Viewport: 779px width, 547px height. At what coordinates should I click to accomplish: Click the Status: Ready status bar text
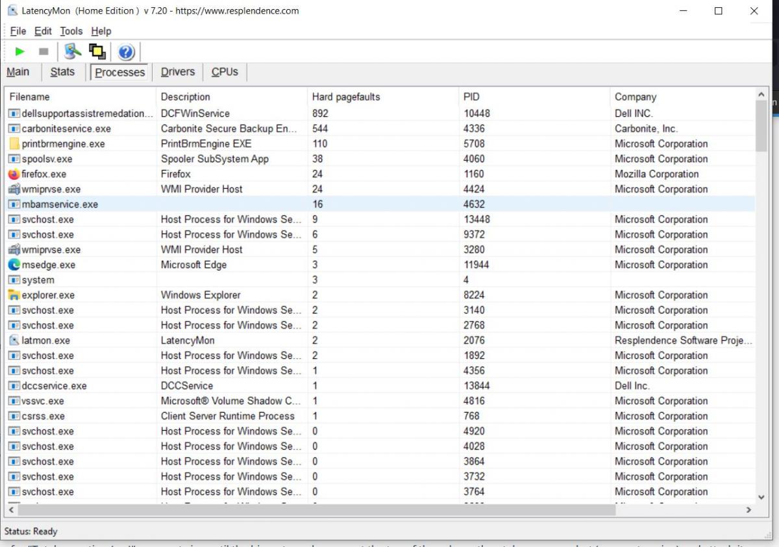coord(31,531)
